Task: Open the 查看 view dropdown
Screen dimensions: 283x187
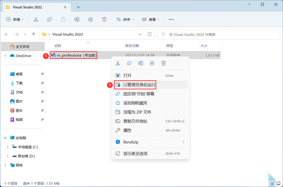Action: 150,19
